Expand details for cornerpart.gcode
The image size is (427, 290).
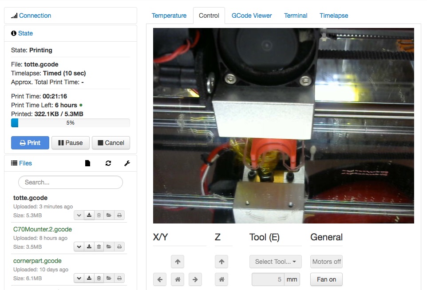[x=79, y=278]
